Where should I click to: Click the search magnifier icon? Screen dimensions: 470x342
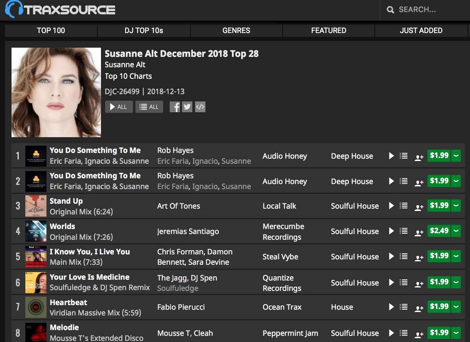391,10
